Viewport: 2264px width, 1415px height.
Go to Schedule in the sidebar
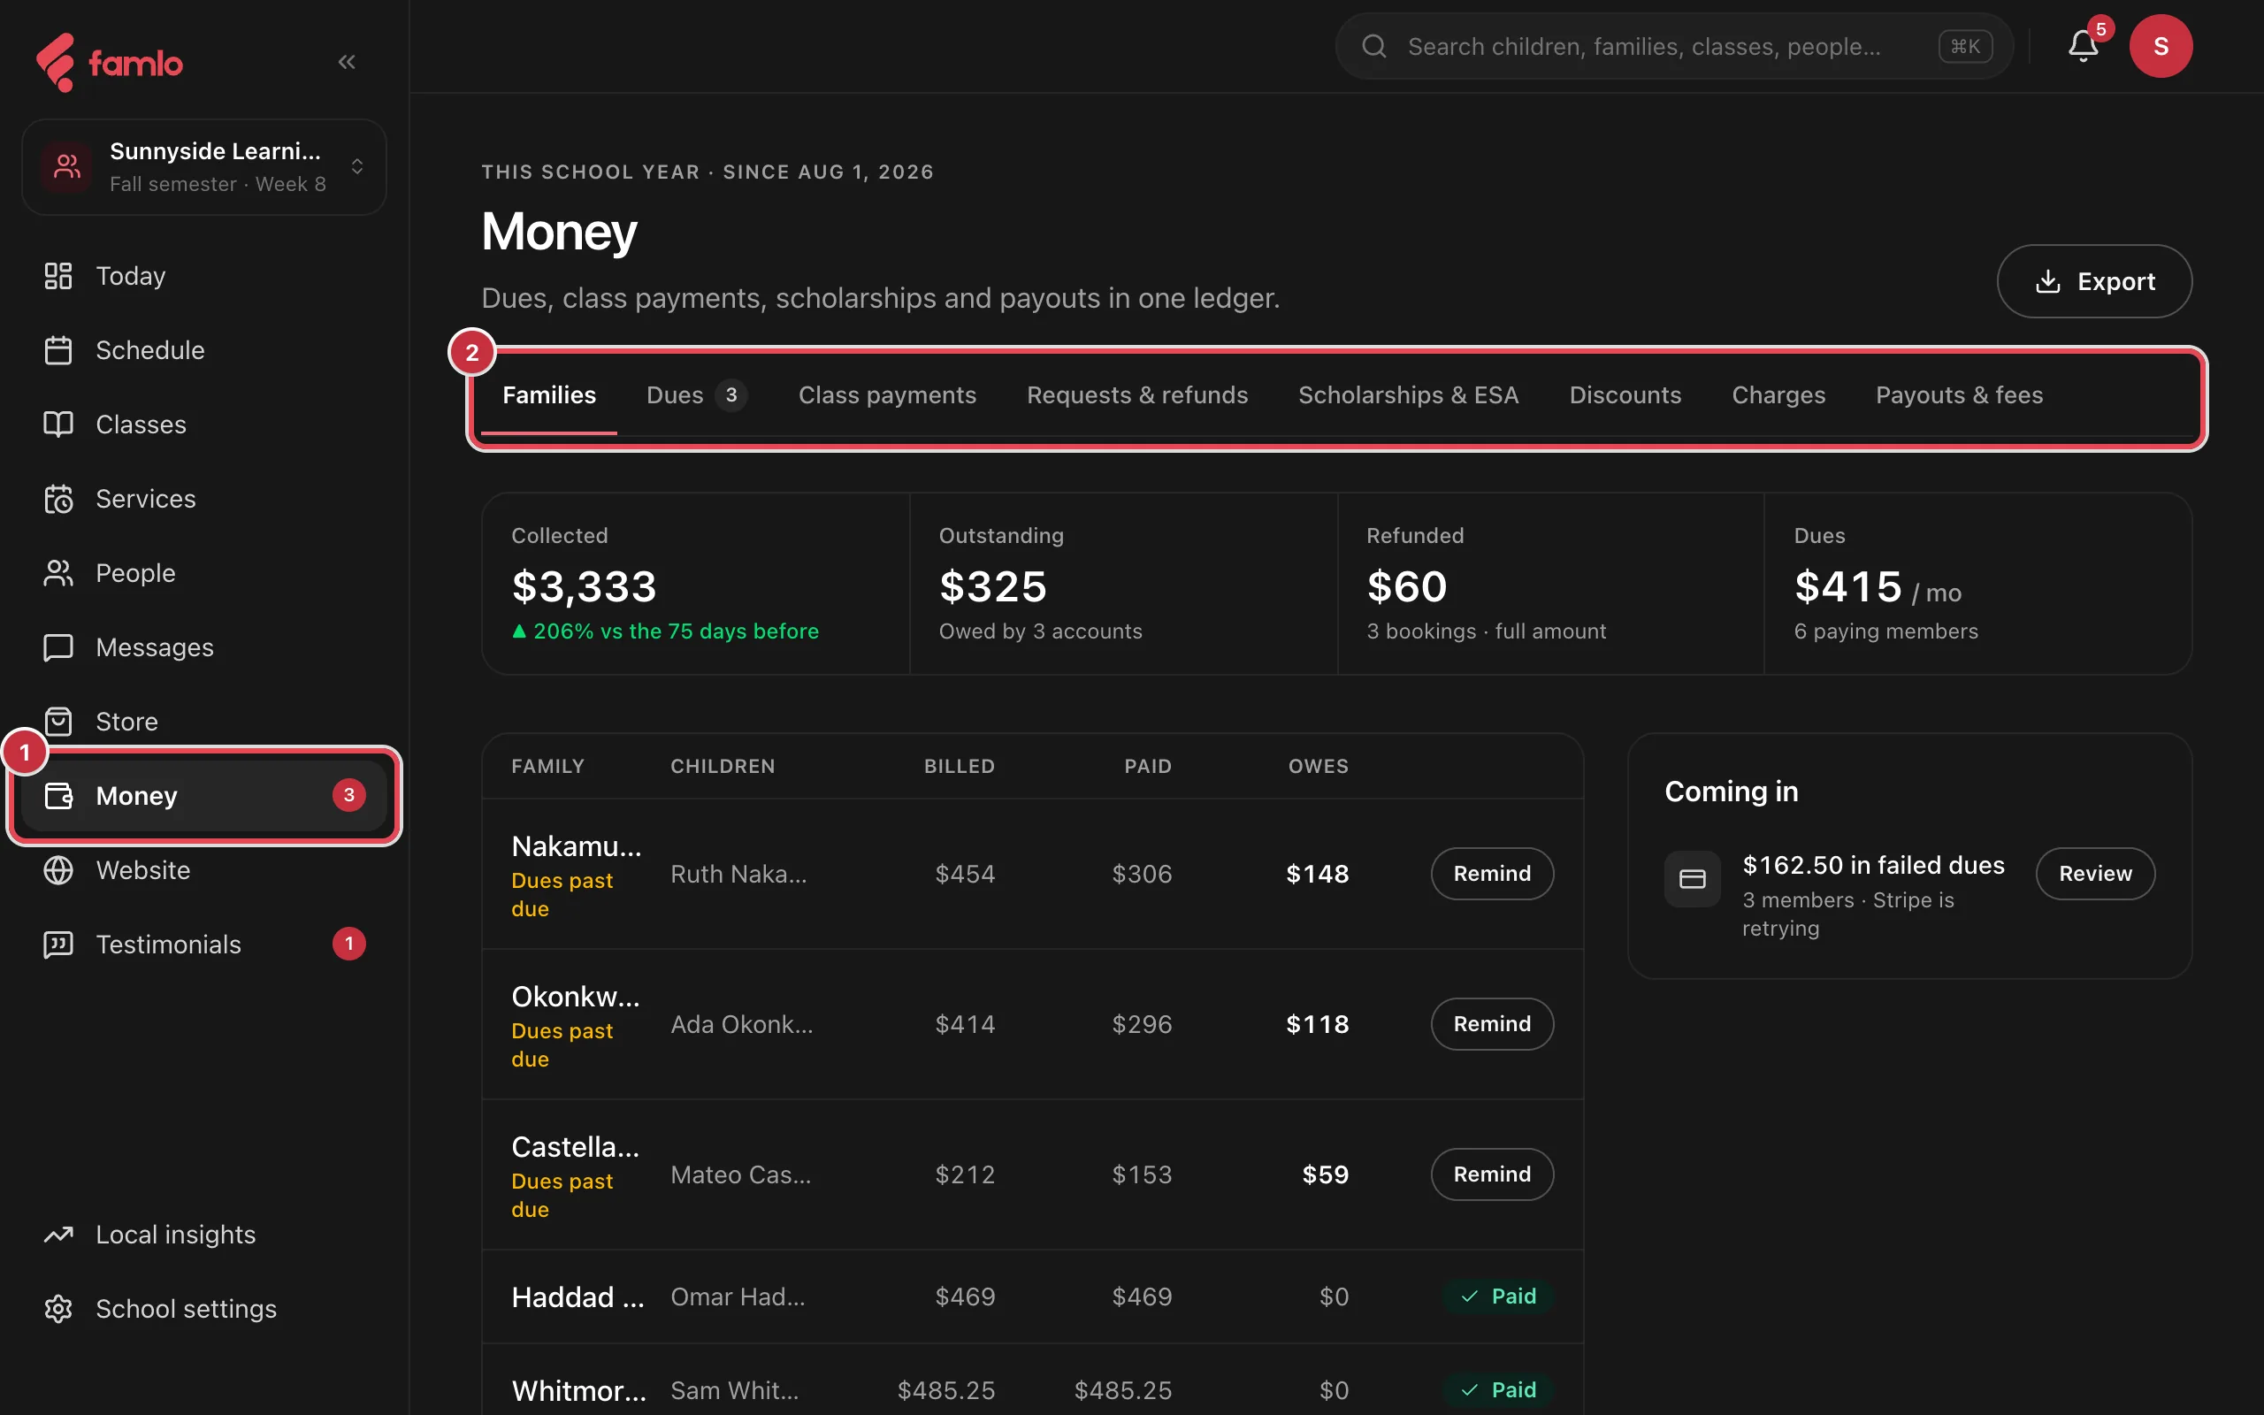tap(204, 350)
